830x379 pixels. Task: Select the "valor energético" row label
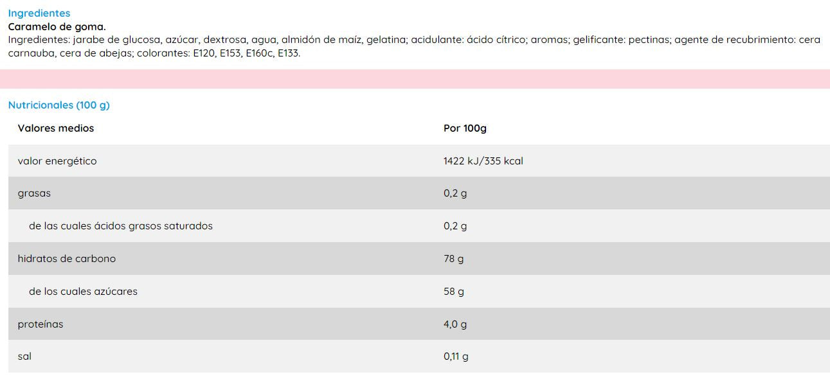click(x=57, y=161)
